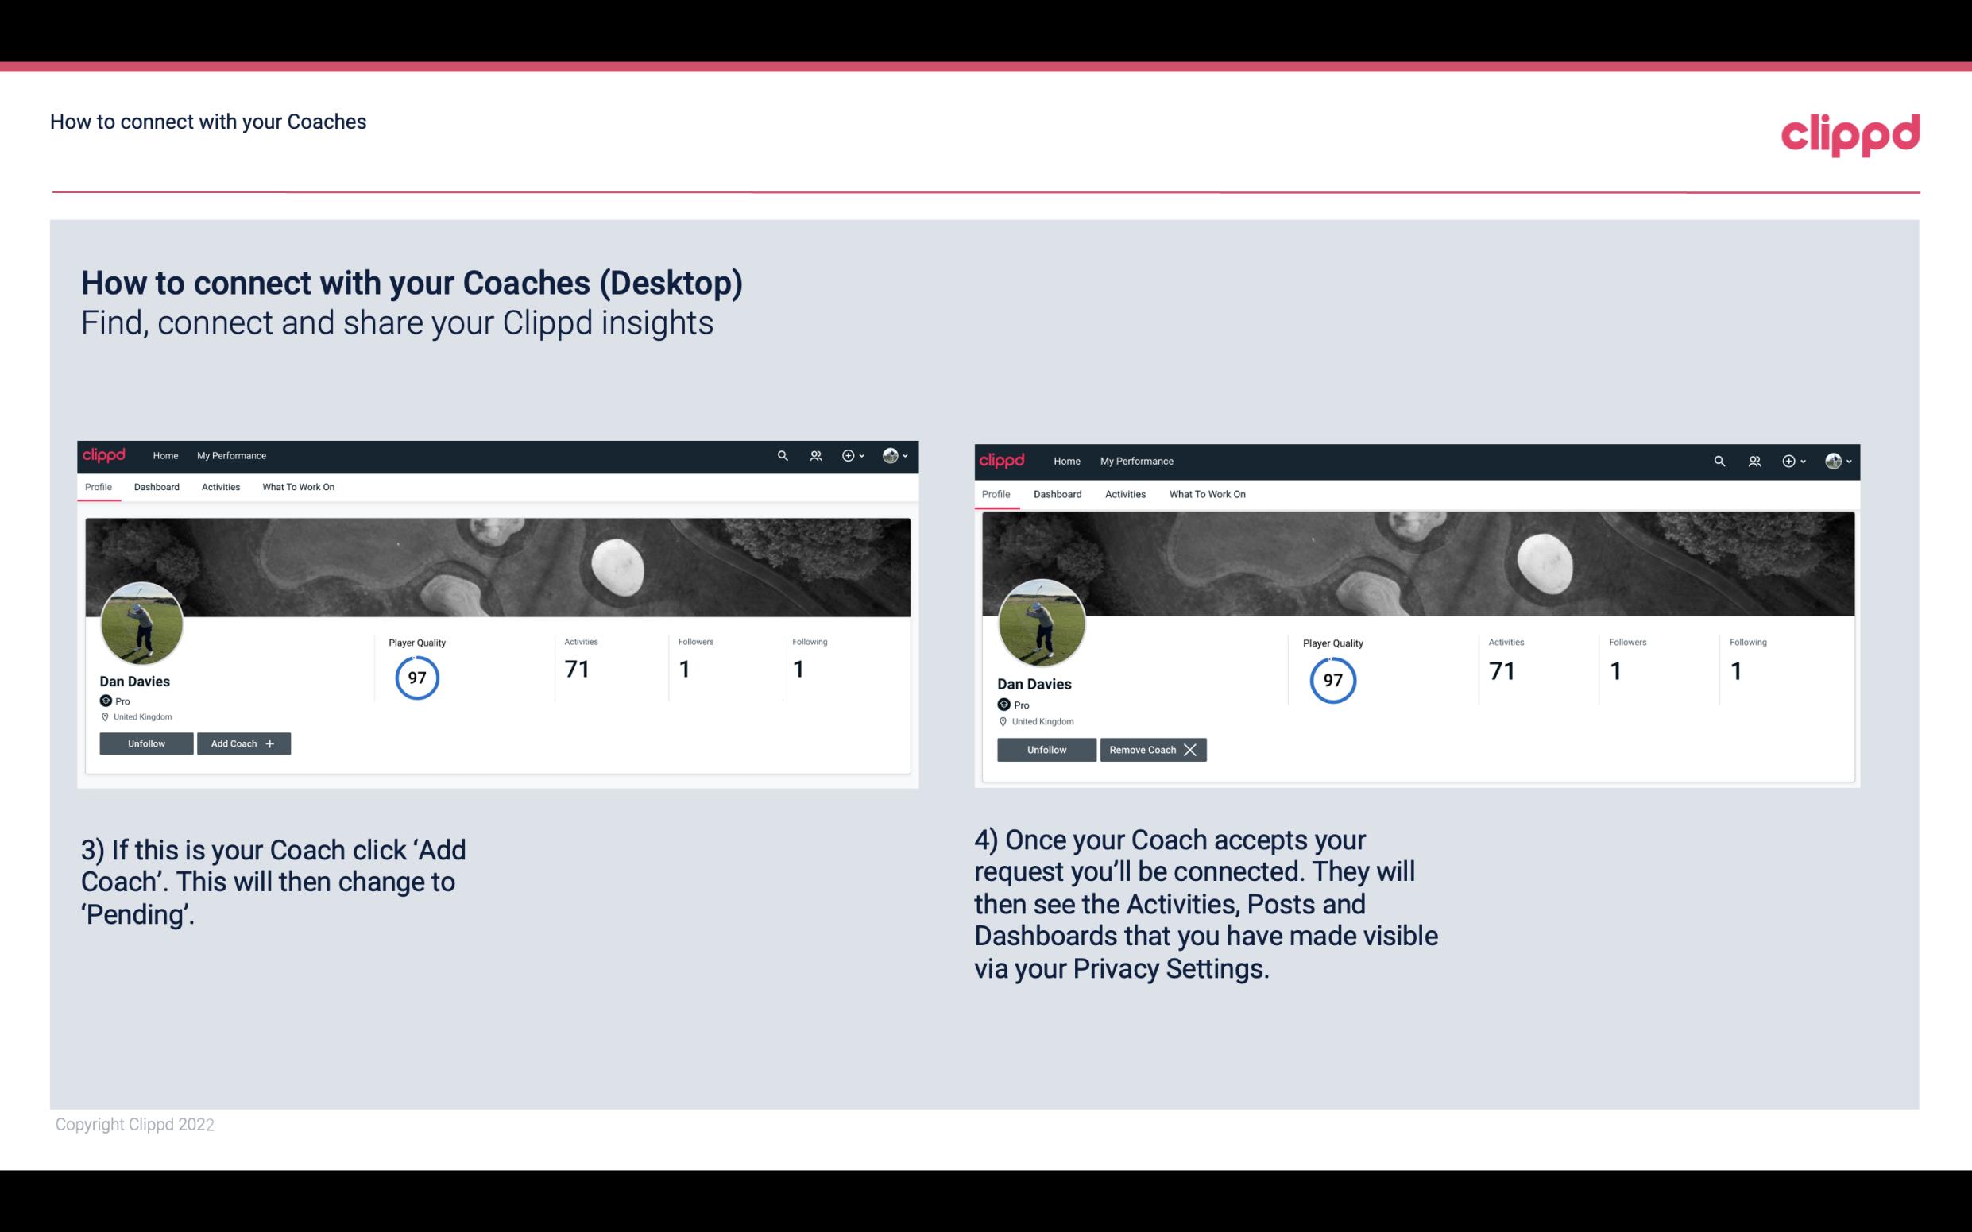
Task: Click 'Unfollow' button on left profile view
Action: coord(146,743)
